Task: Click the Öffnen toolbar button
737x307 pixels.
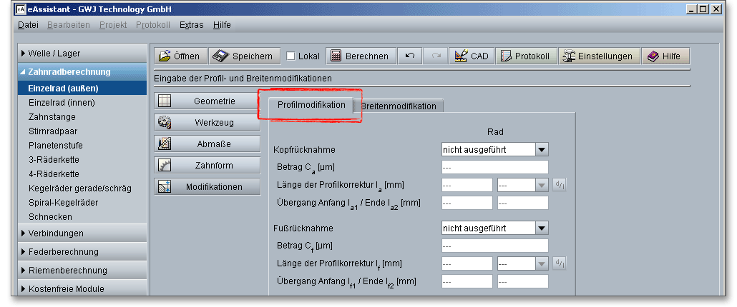Action: 180,56
